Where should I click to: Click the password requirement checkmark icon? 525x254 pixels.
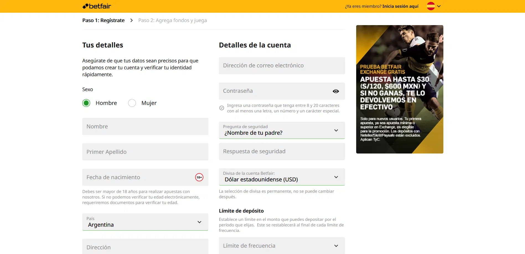pos(222,108)
